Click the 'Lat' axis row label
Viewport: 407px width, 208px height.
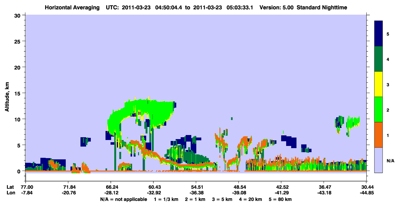pyautogui.click(x=10, y=187)
